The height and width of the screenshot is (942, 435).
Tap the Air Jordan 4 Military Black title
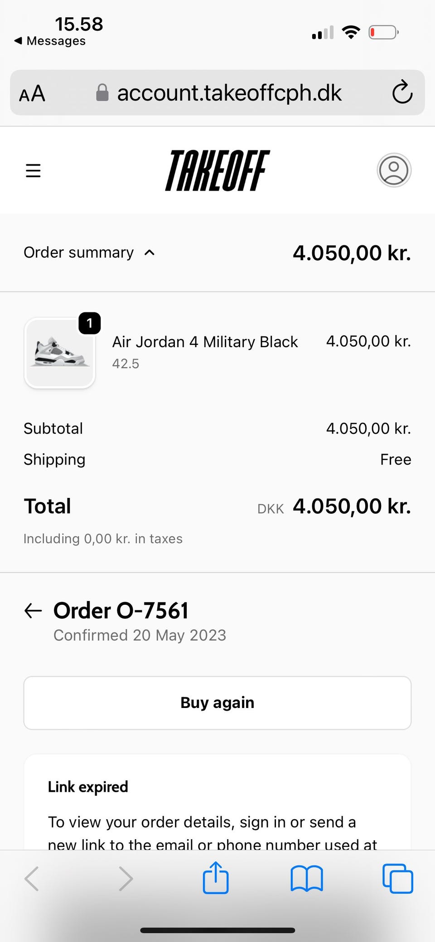click(x=205, y=342)
